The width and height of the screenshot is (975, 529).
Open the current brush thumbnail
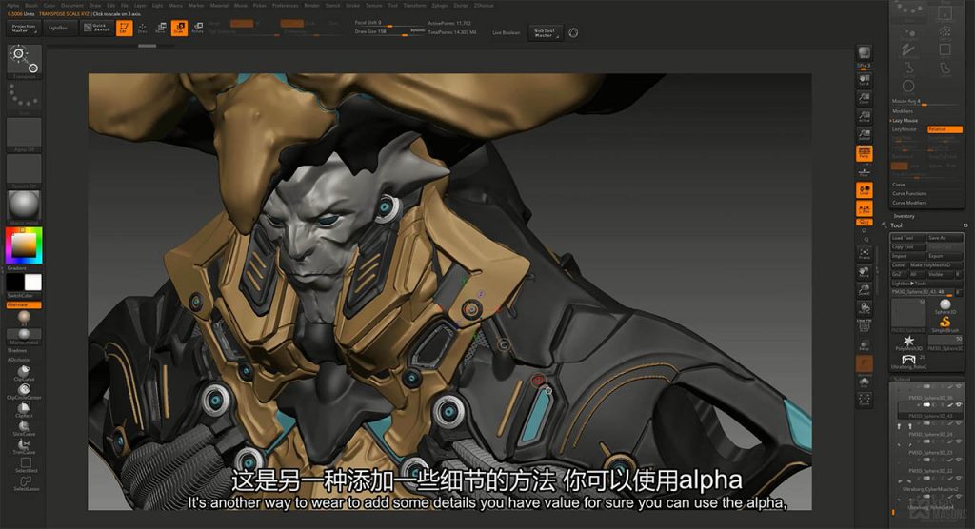[x=24, y=60]
